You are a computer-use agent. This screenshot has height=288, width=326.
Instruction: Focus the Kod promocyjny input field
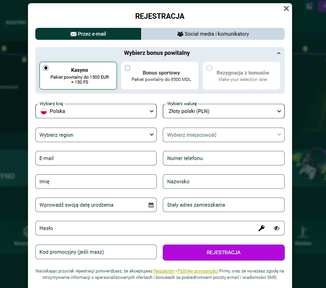pos(96,252)
